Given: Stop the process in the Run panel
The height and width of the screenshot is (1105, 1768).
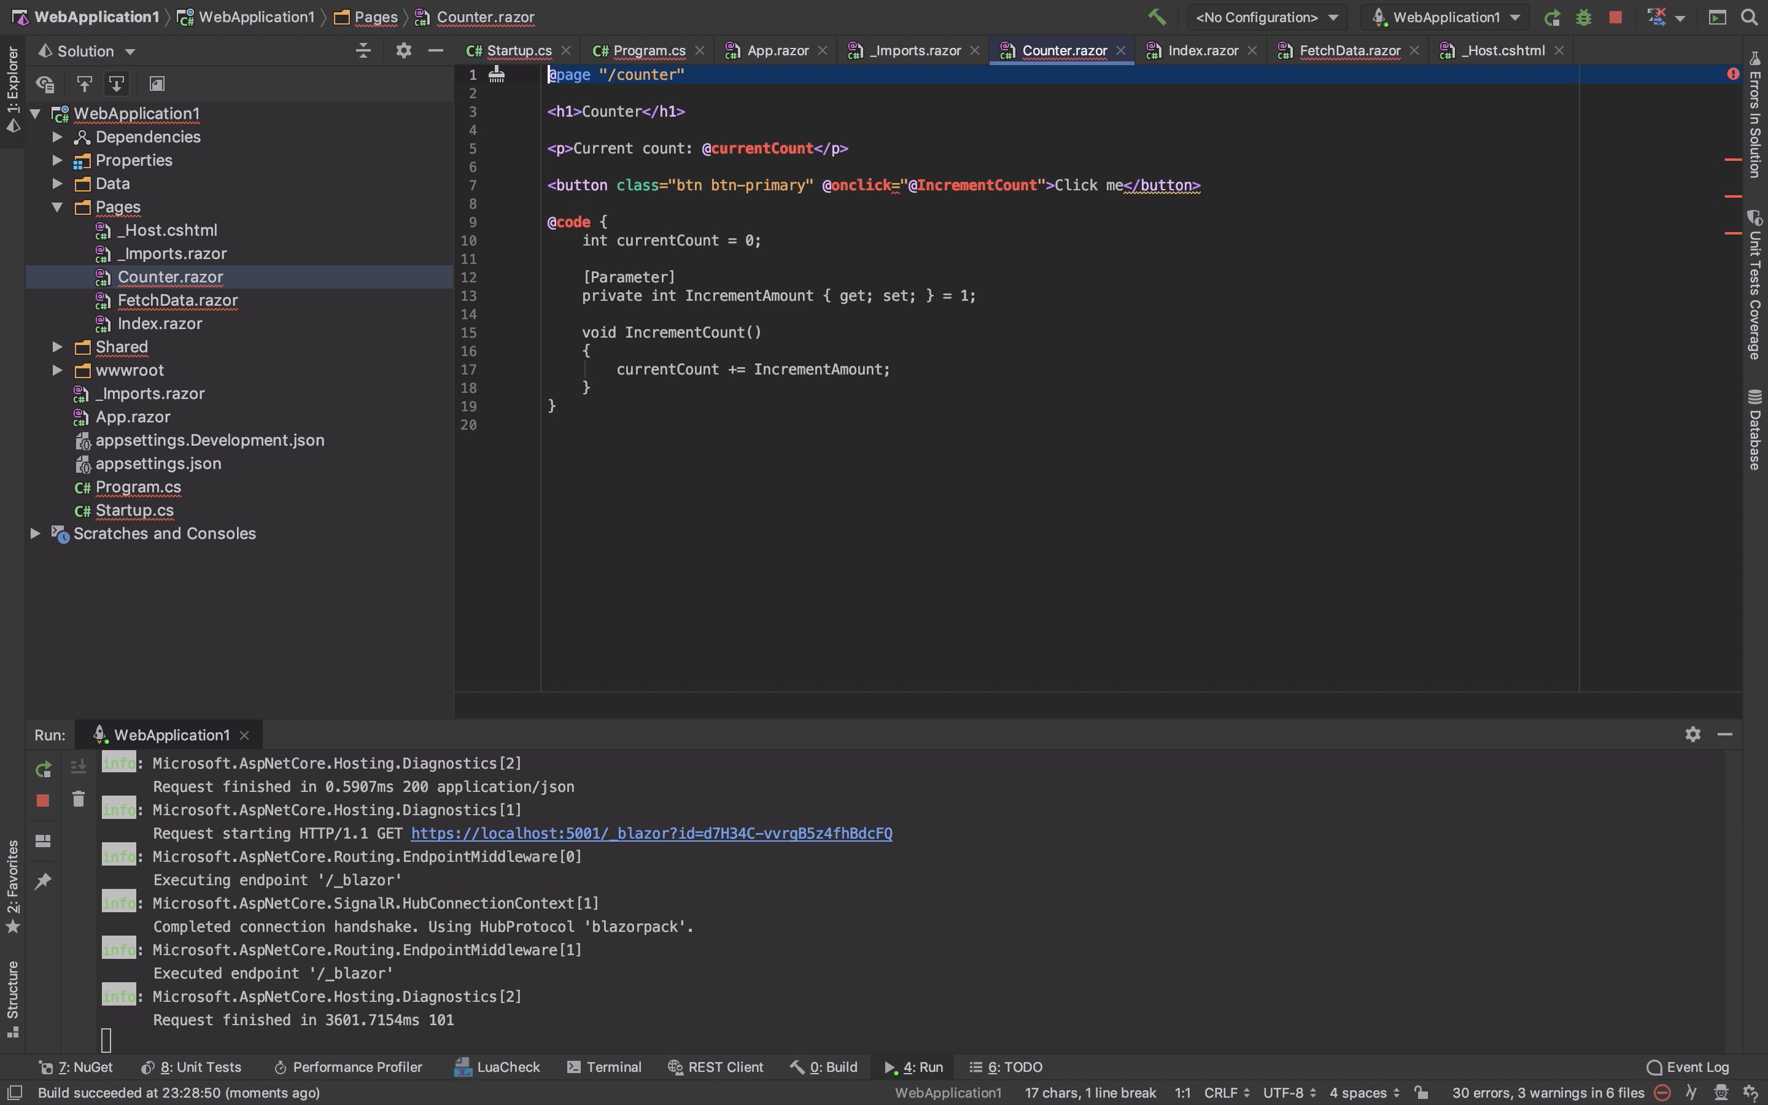Looking at the screenshot, I should coord(42,801).
